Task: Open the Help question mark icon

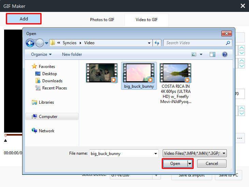Action: click(224, 54)
